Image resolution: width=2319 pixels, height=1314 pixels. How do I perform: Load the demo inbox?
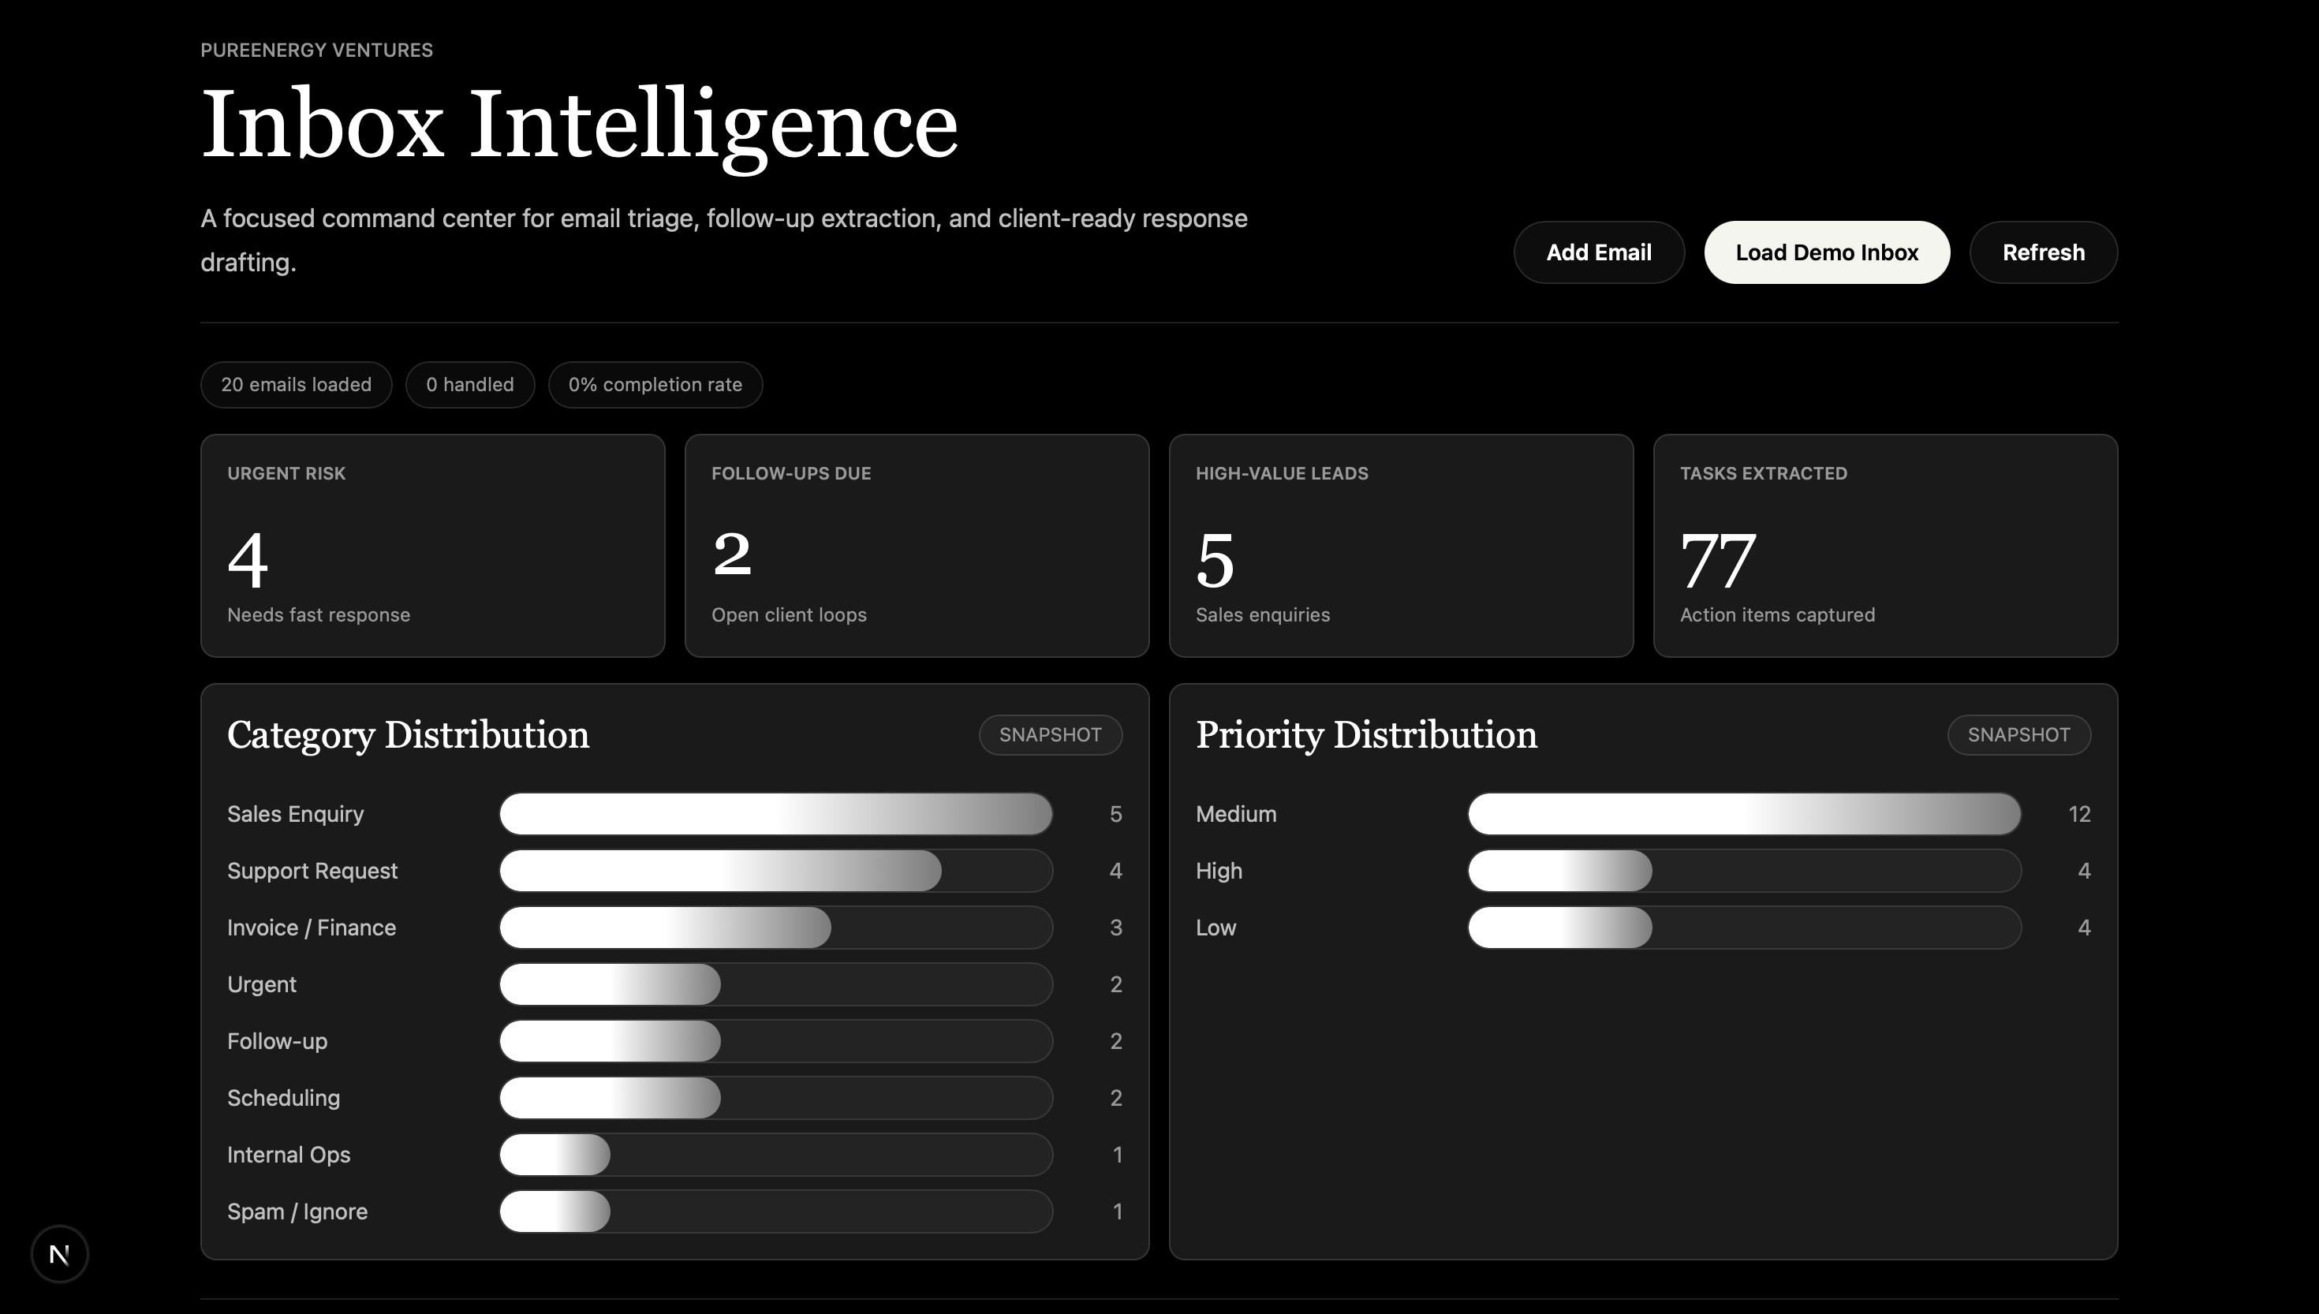click(x=1826, y=252)
